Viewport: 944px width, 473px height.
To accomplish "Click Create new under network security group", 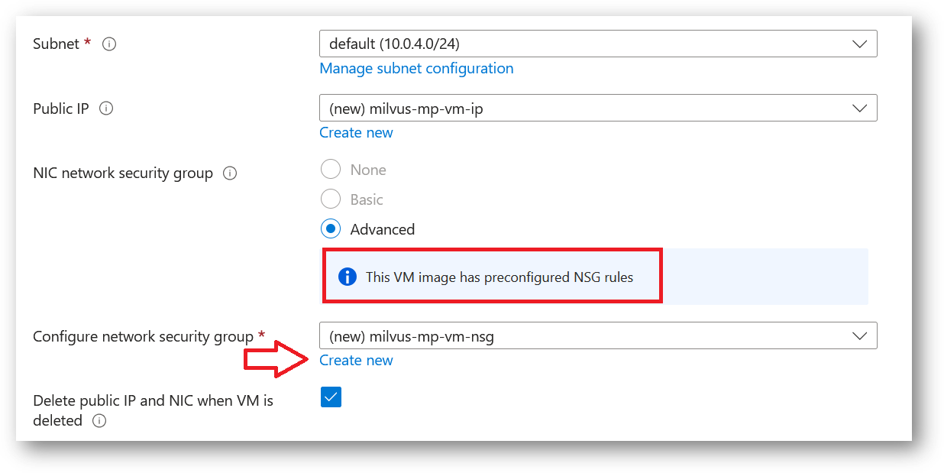I will pos(356,361).
